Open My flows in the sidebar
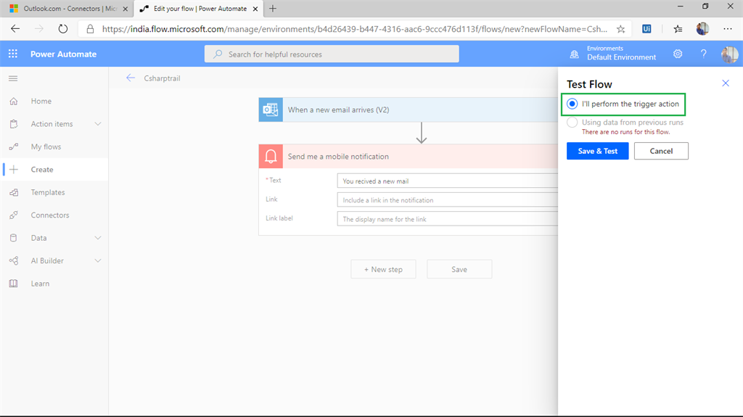 coord(46,146)
